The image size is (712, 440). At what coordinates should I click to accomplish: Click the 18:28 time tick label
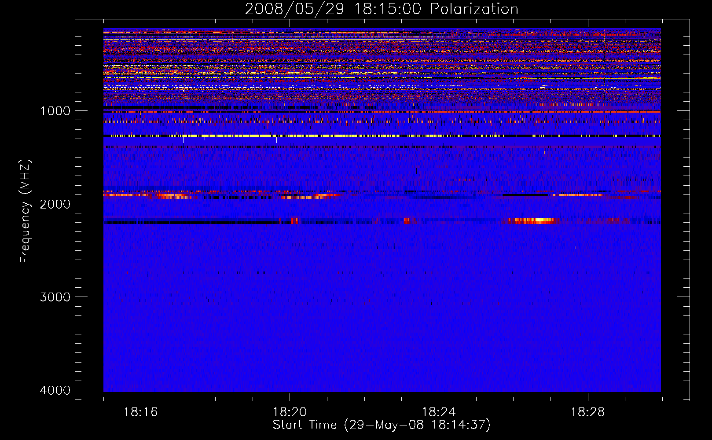pyautogui.click(x=587, y=412)
